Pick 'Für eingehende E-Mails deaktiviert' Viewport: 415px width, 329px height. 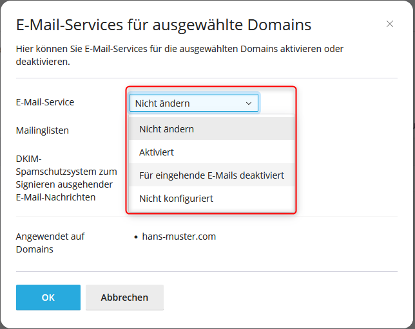click(211, 175)
